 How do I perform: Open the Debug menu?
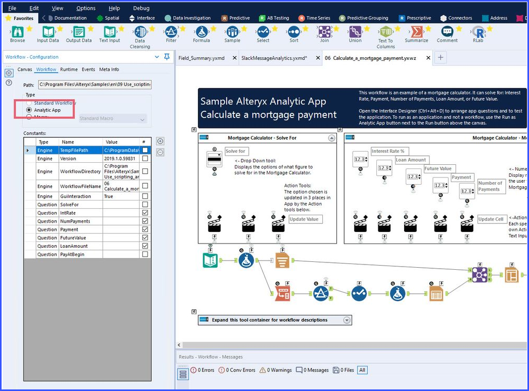coord(141,8)
